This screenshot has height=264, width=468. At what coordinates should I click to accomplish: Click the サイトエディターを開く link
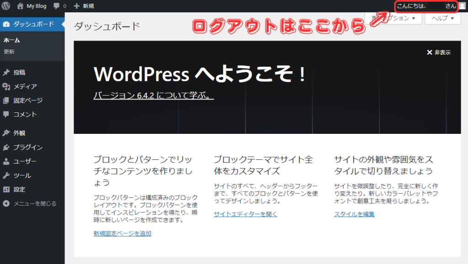245,214
